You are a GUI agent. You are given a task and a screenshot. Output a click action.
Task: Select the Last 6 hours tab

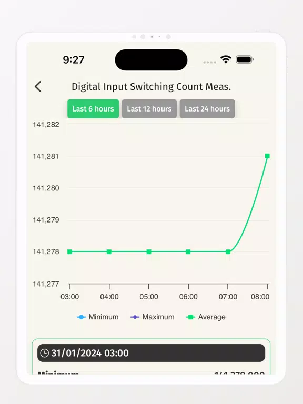93,109
